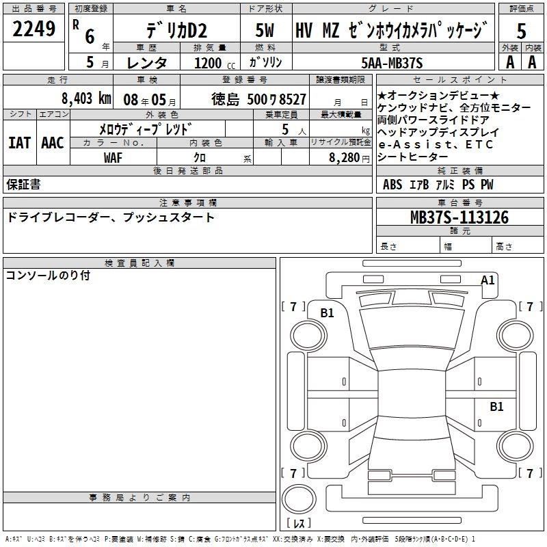
Task: Click the 両側パワースライドドア line
Action: (433, 120)
